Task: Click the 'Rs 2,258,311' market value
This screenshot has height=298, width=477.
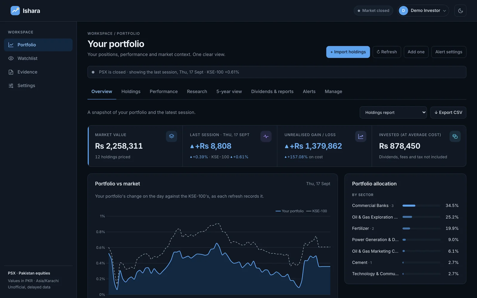Action: (x=119, y=146)
